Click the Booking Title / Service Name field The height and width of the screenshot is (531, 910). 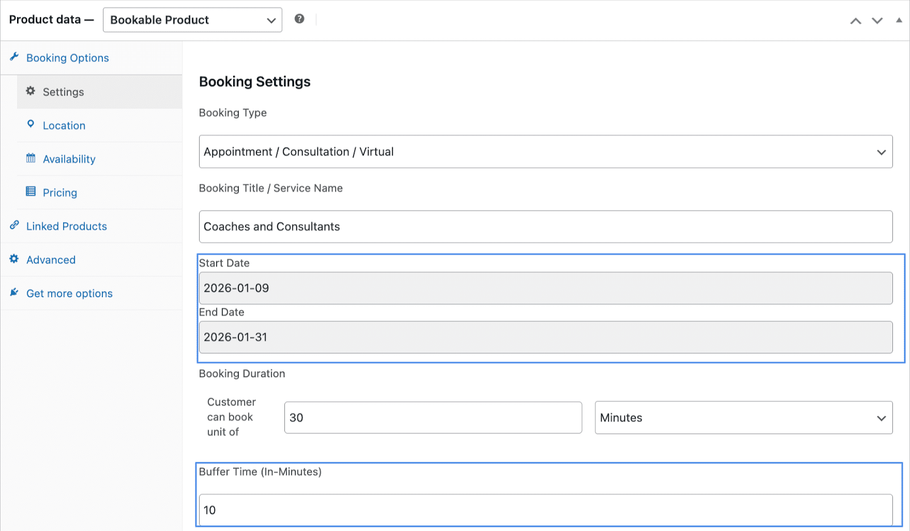click(545, 227)
